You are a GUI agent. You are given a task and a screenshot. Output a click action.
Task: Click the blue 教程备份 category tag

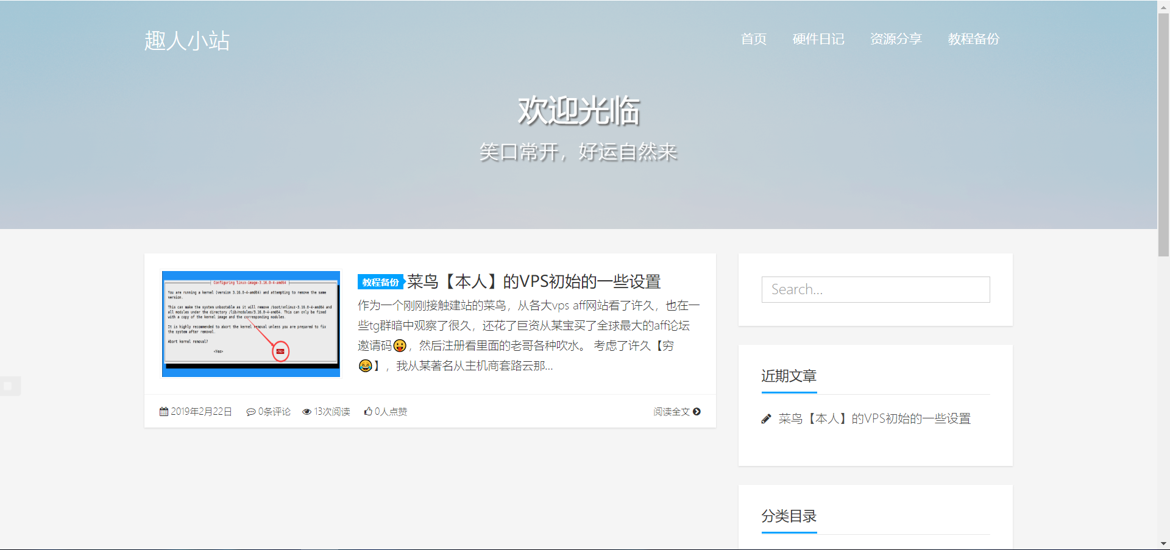(x=380, y=282)
